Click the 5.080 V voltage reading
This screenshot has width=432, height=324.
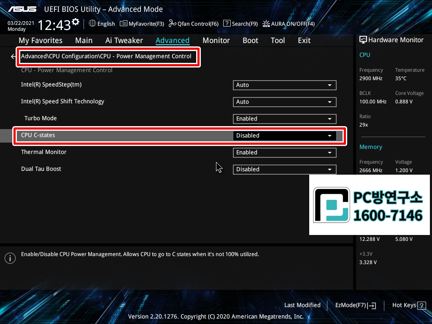tap(404, 239)
